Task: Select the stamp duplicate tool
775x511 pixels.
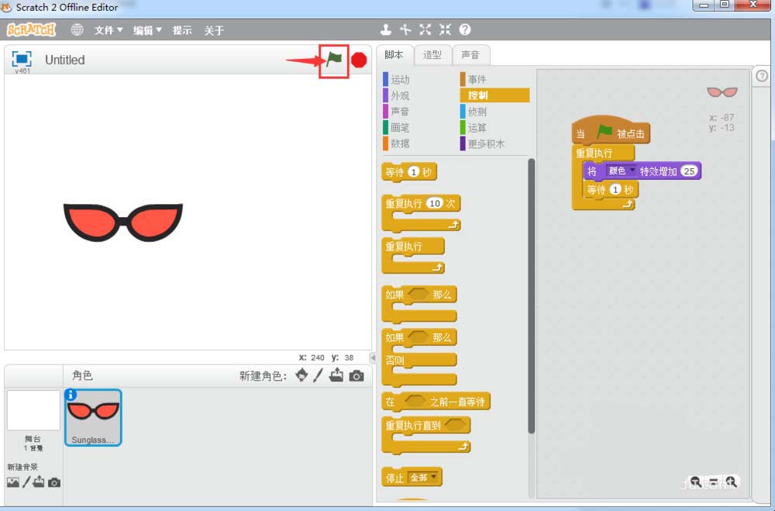Action: (x=385, y=30)
